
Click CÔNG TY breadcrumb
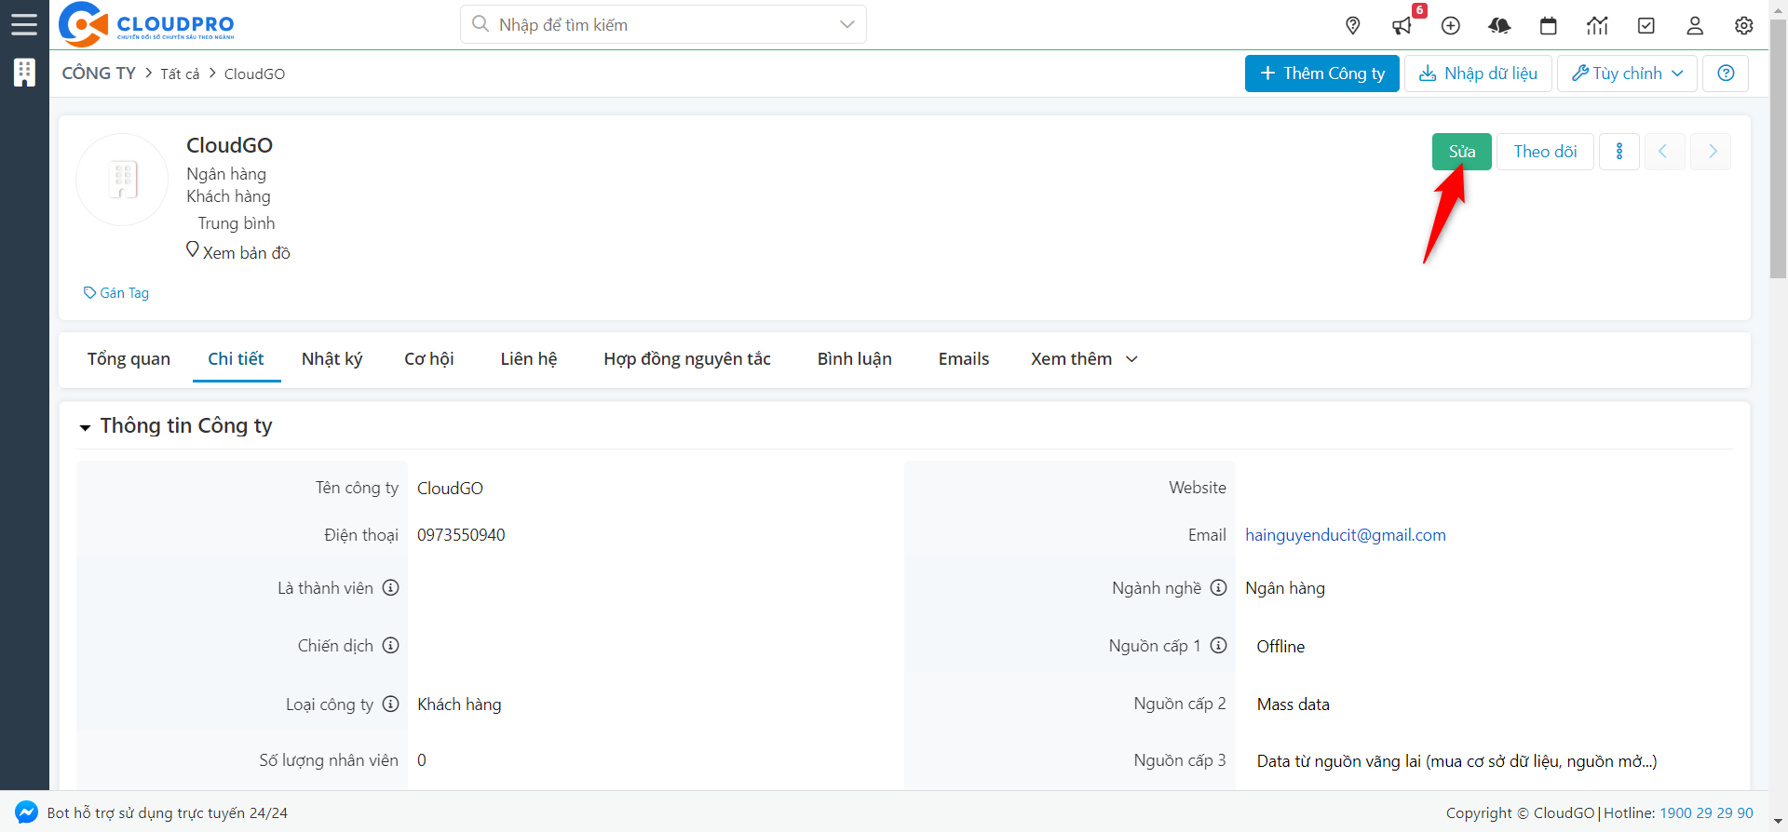click(x=99, y=74)
